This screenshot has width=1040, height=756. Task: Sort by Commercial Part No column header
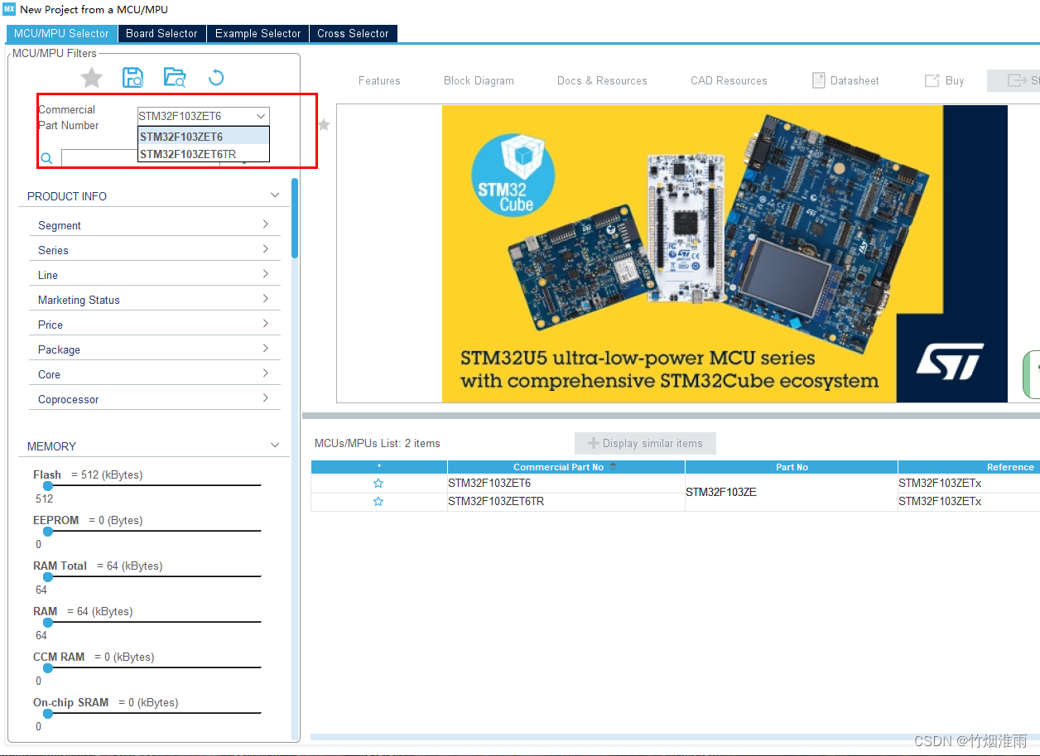[566, 467]
